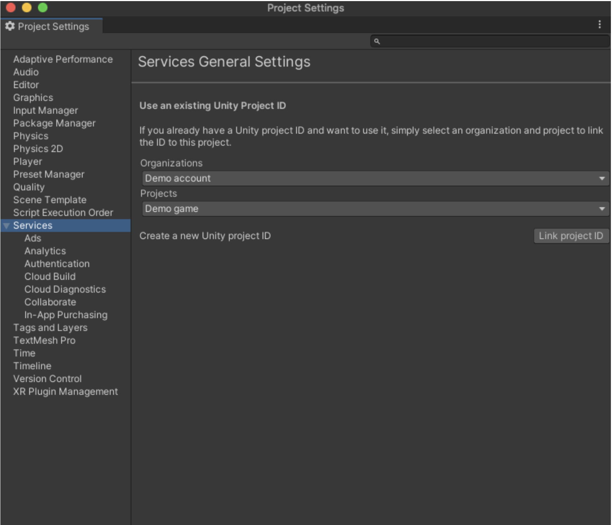This screenshot has height=525, width=612.
Task: Click Create a new Unity project ID
Action: pyautogui.click(x=205, y=236)
